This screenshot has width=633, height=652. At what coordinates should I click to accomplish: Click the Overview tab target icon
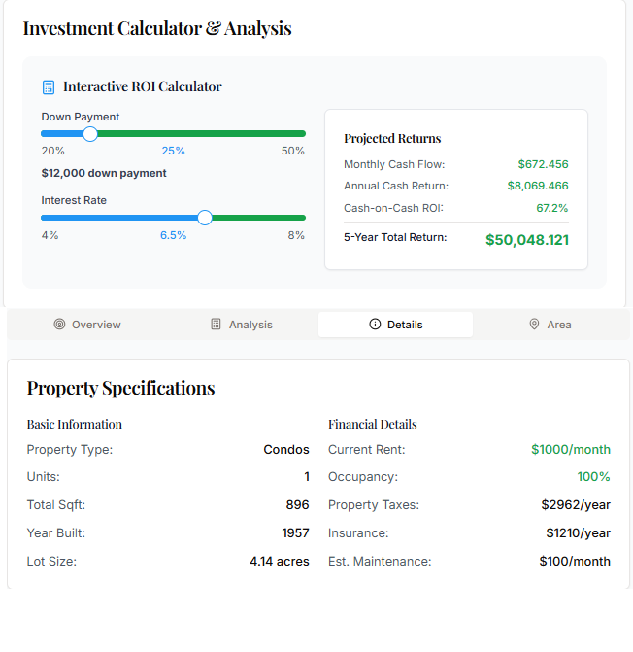click(x=59, y=325)
